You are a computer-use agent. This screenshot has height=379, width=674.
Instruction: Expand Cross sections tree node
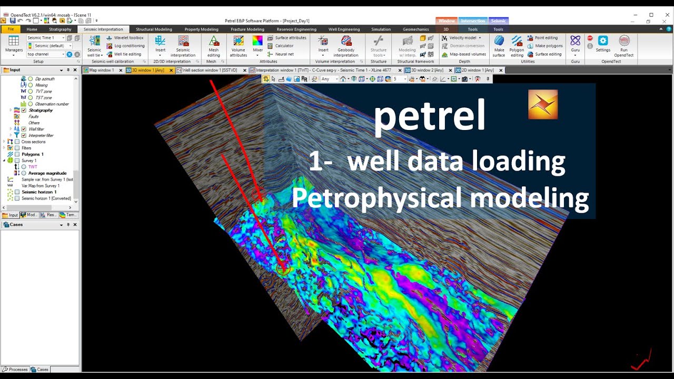[x=5, y=142]
